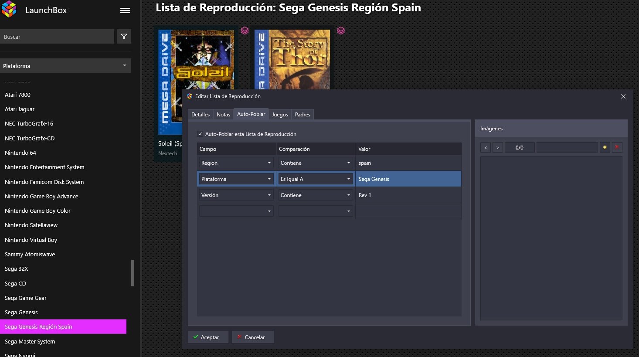The width and height of the screenshot is (639, 357).
Task: Open the Plataforma sidebar view dropdown
Action: [x=65, y=66]
